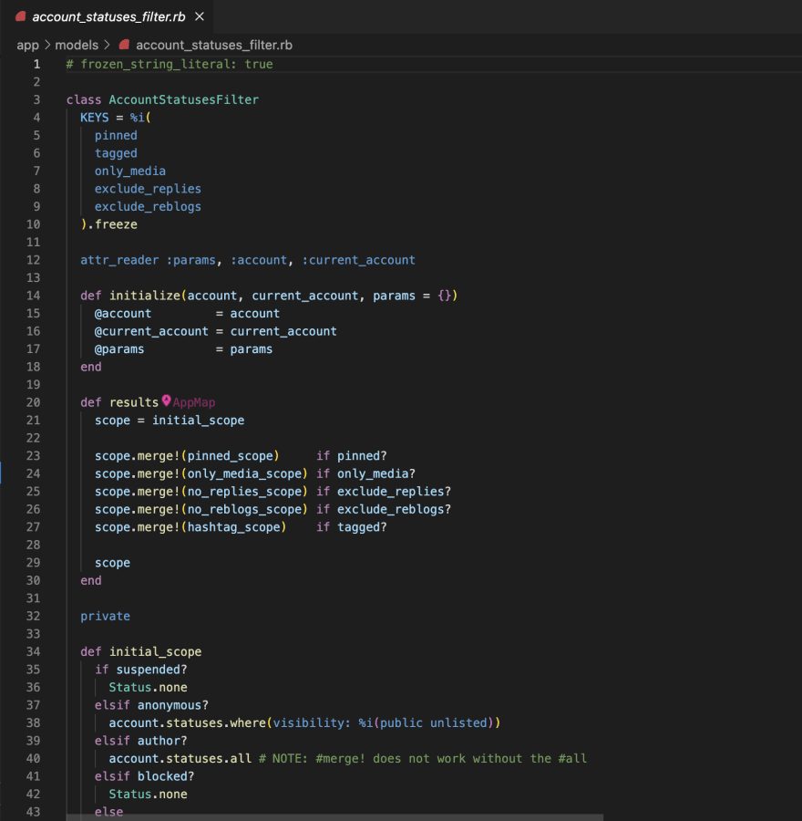This screenshot has width=802, height=821.
Task: Click 'only_media_scope' on line 24
Action: tap(244, 473)
